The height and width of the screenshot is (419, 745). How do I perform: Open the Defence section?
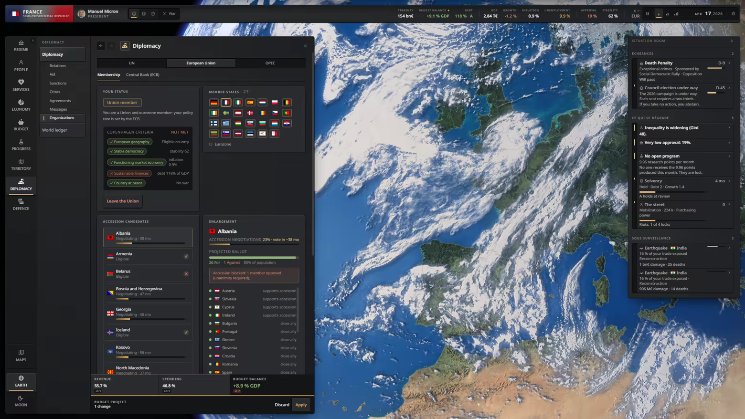[x=21, y=204]
